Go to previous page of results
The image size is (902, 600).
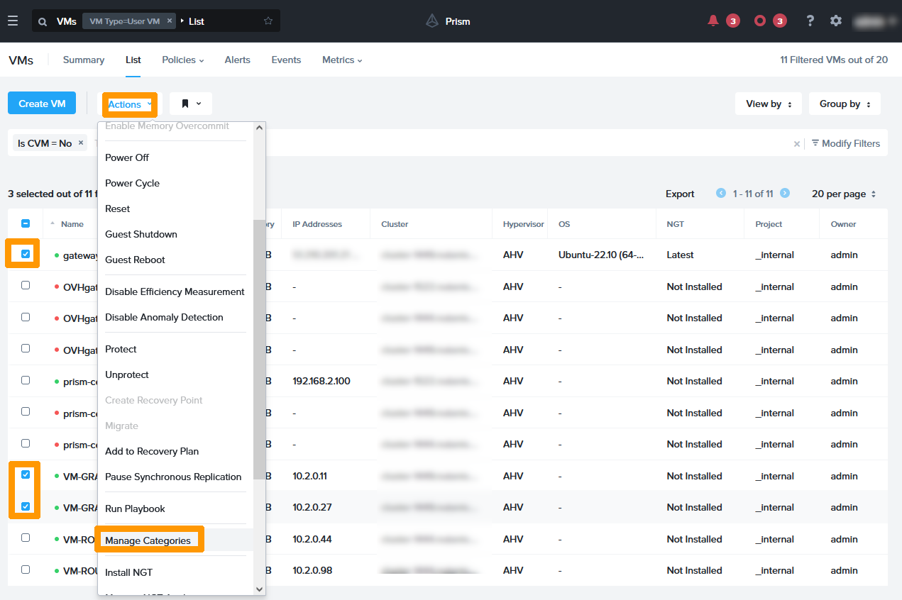[721, 194]
